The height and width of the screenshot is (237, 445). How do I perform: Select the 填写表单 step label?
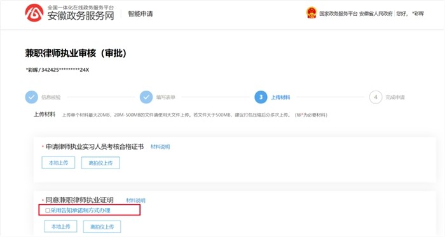tap(166, 98)
